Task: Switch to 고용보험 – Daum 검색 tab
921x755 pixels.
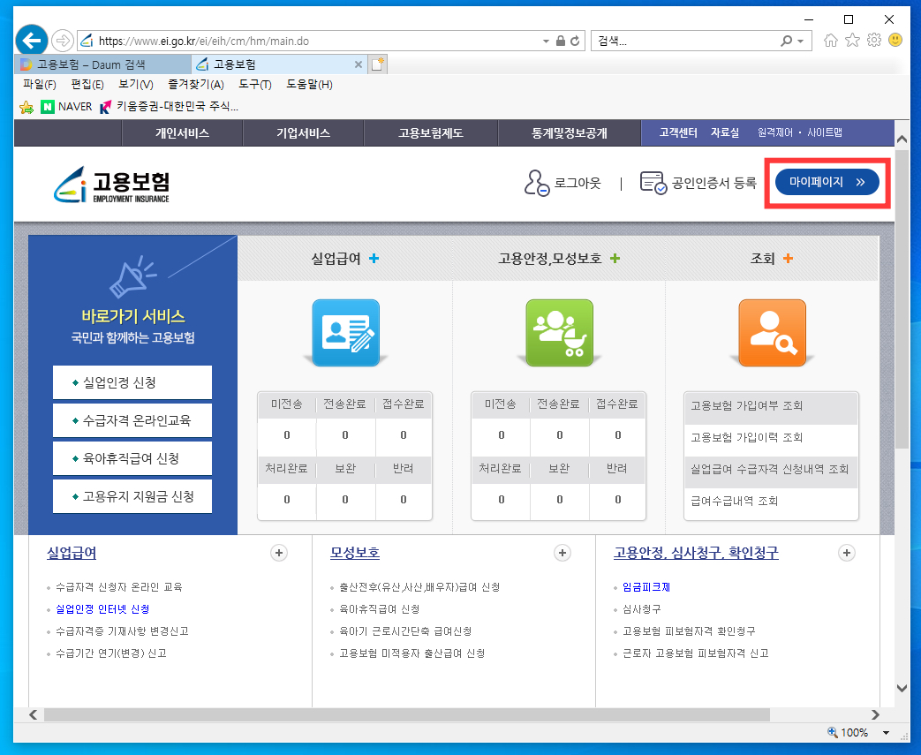Action: (102, 64)
